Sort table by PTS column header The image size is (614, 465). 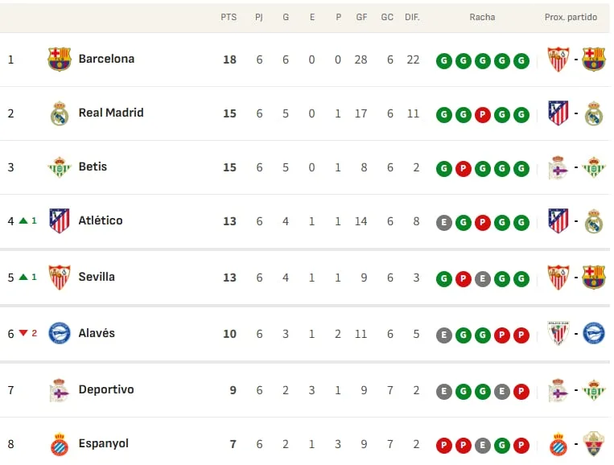click(229, 17)
